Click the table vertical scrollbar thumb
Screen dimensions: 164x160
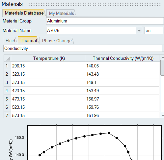pyautogui.click(x=162, y=68)
